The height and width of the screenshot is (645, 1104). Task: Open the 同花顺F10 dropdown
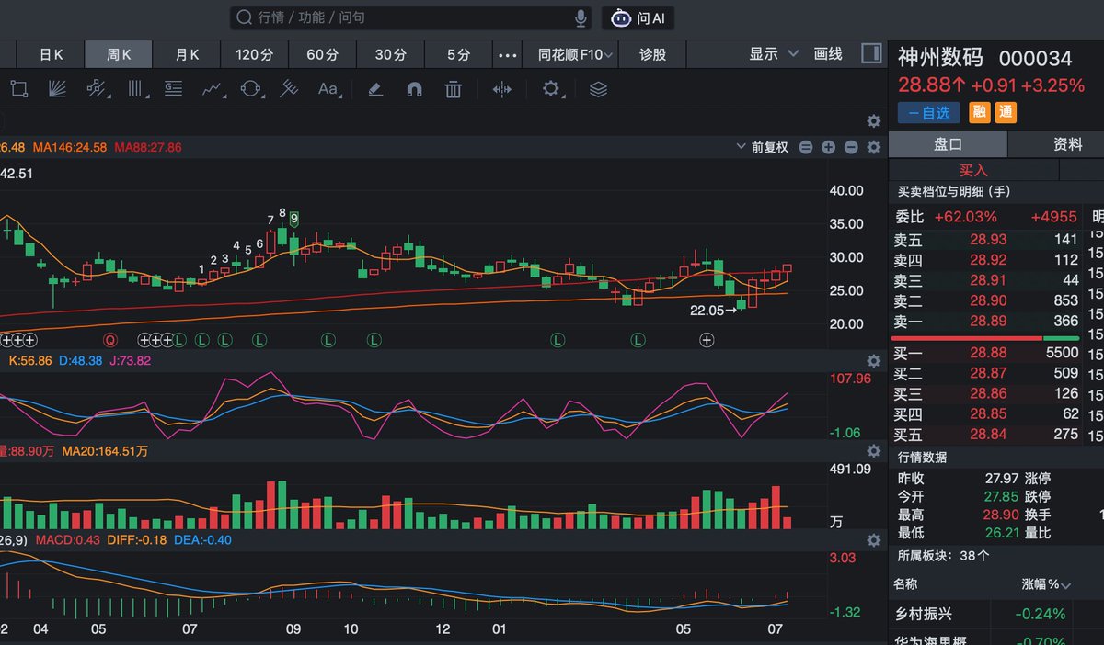[x=576, y=54]
